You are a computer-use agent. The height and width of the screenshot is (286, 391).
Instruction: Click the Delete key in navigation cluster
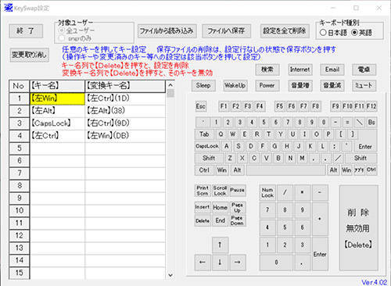[x=203, y=220]
